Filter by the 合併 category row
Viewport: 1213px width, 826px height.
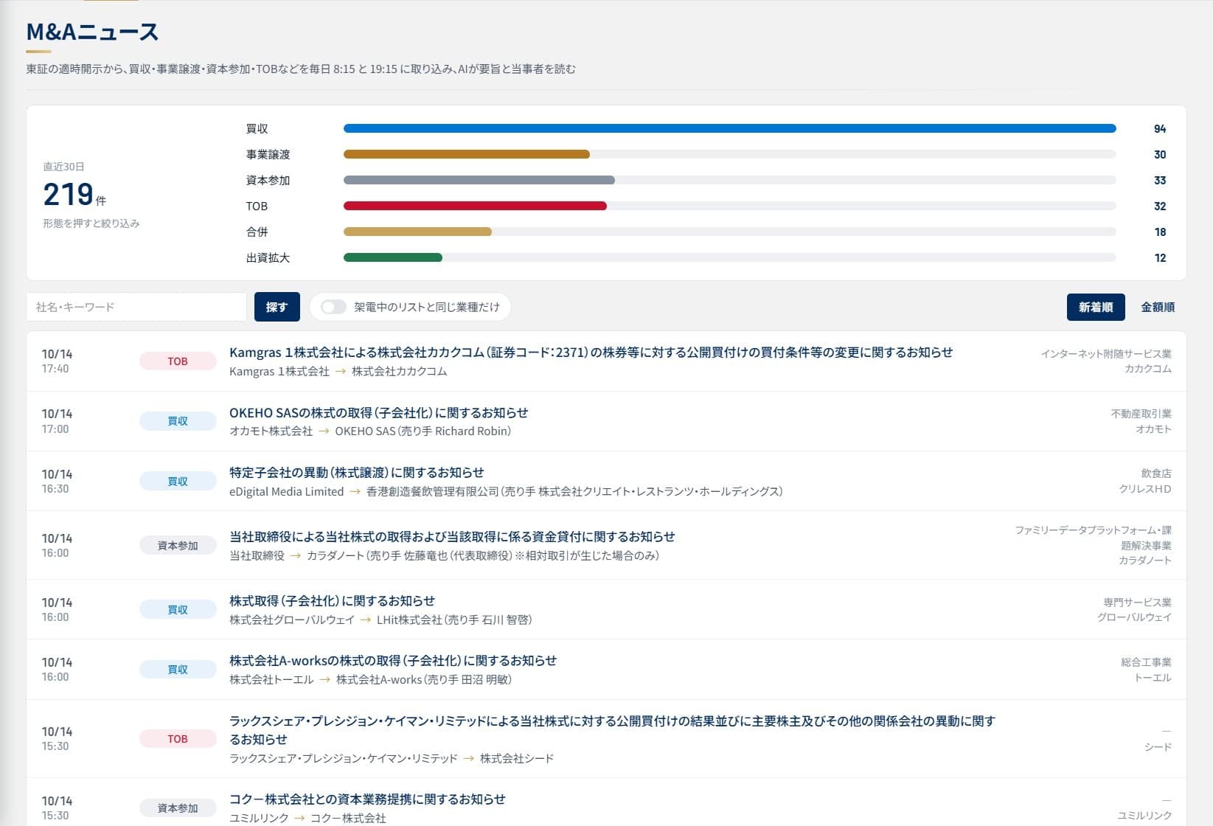coord(706,232)
